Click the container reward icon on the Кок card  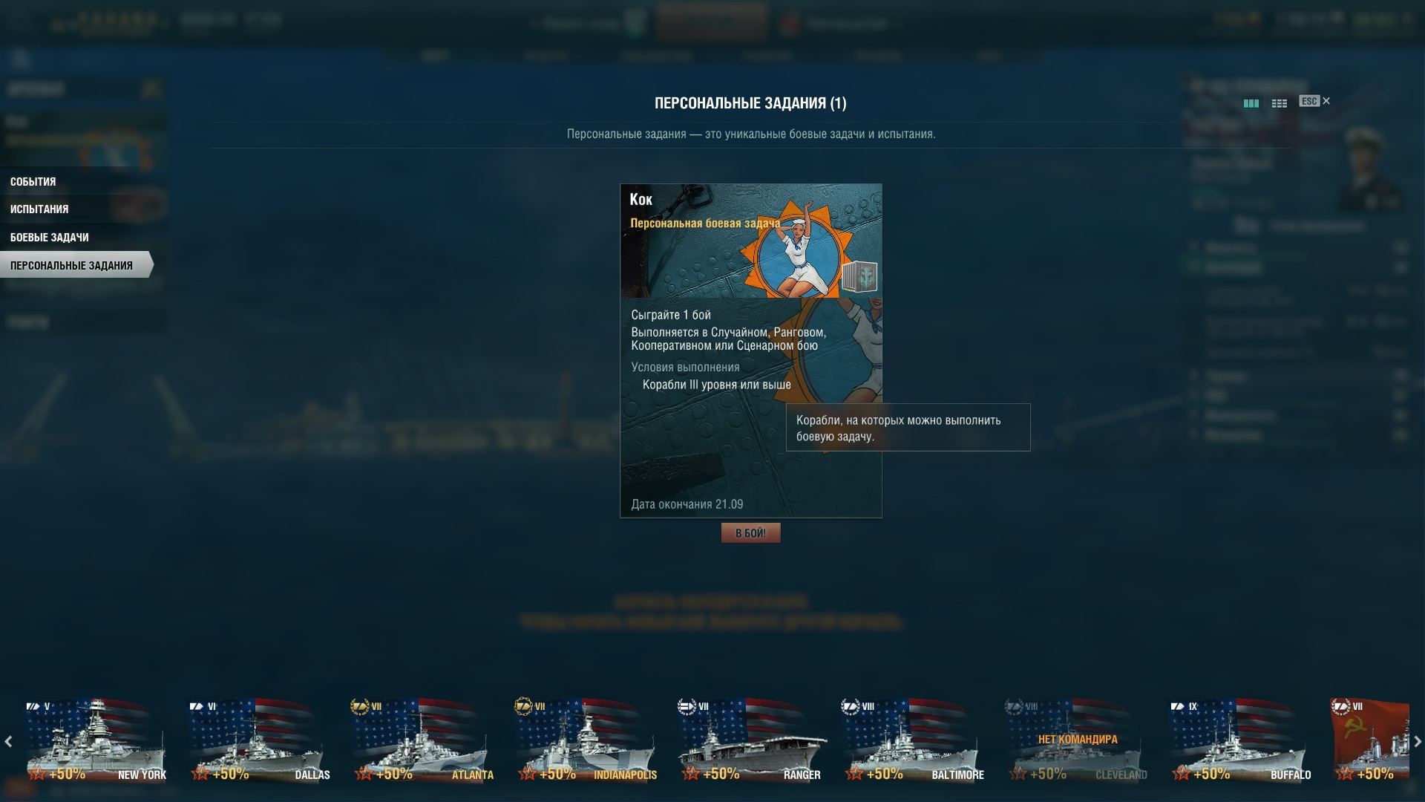(x=859, y=276)
